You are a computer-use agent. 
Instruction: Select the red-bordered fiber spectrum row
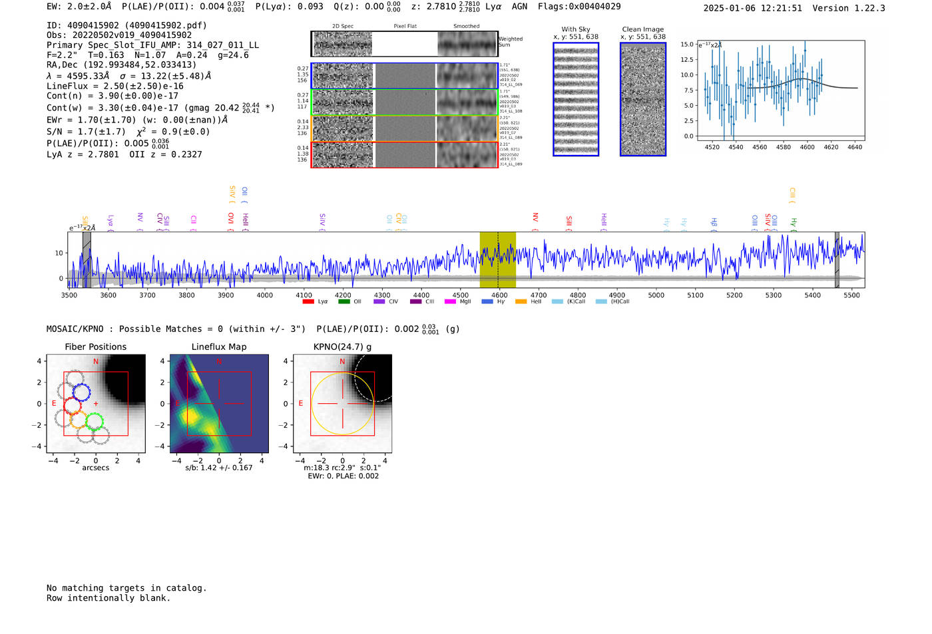click(x=404, y=155)
